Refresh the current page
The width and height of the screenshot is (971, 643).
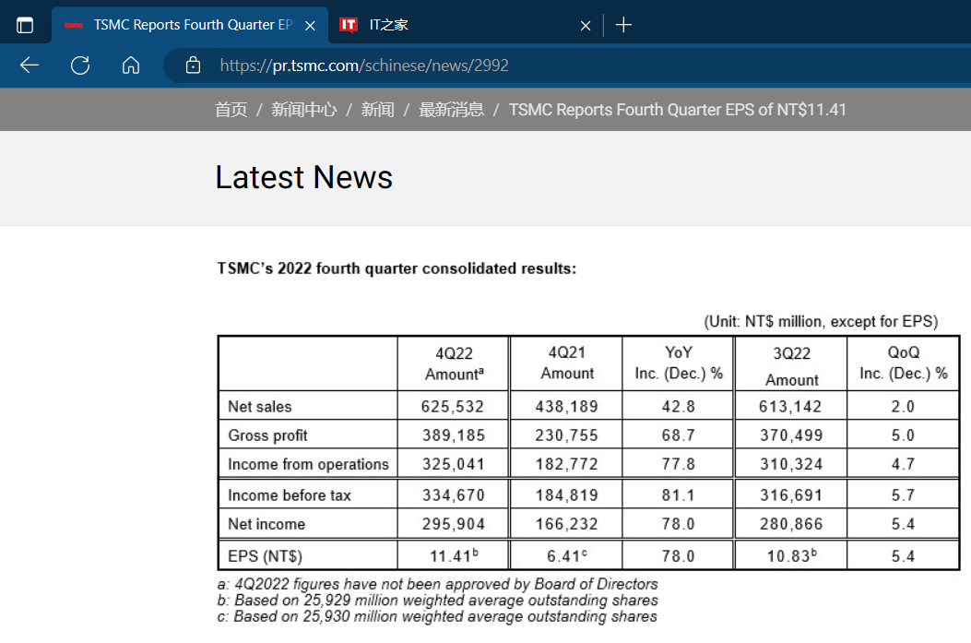point(80,65)
